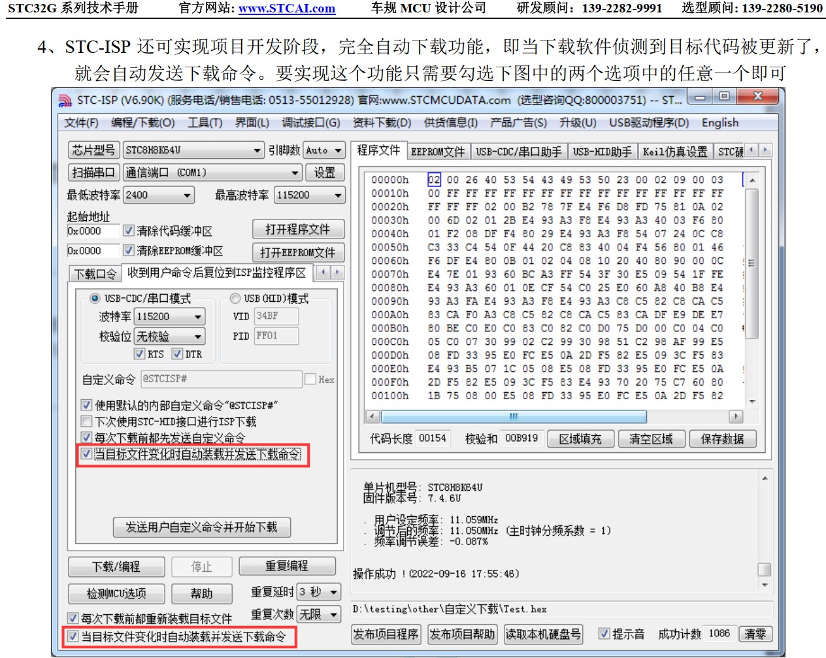
Task: Click 芯片型号 button
Action: click(93, 150)
